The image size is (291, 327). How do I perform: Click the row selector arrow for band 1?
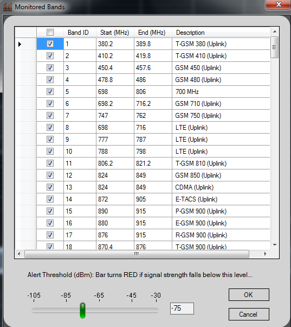20,44
